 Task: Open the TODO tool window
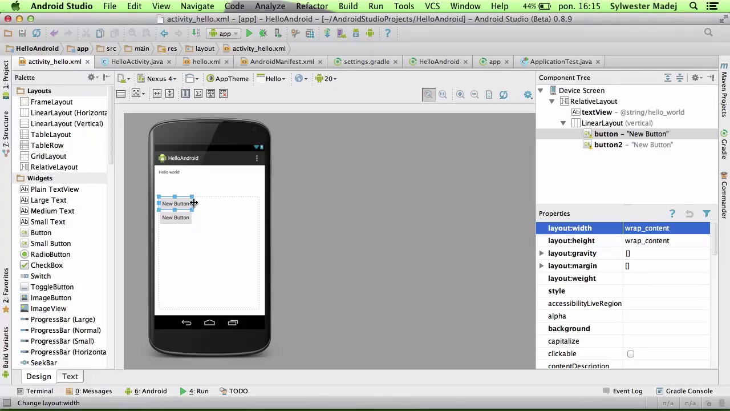coord(234,391)
